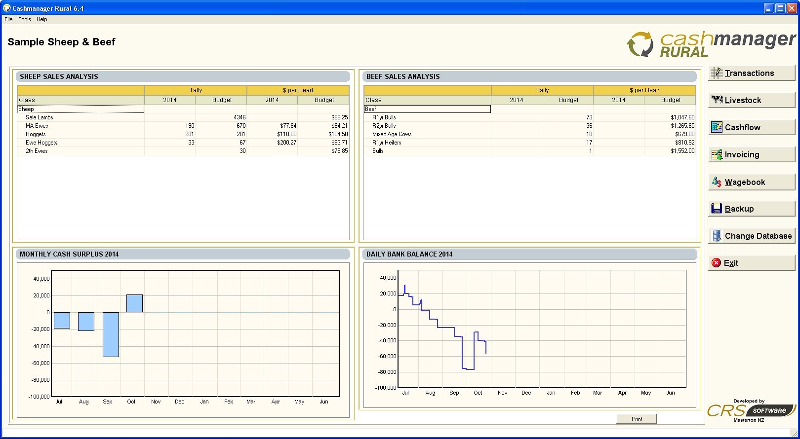Image resolution: width=800 pixels, height=439 pixels.
Task: Select the Sale Lambs row
Action: tap(183, 117)
